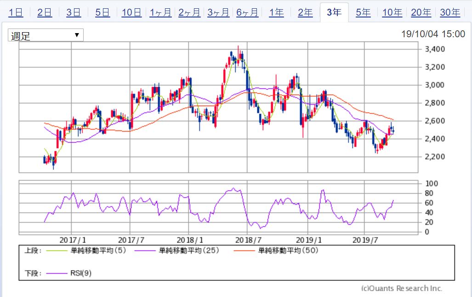
Task: Click the 2018/1 date axis label
Action: (x=190, y=240)
